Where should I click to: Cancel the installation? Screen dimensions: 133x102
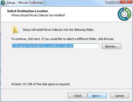[120, 96]
